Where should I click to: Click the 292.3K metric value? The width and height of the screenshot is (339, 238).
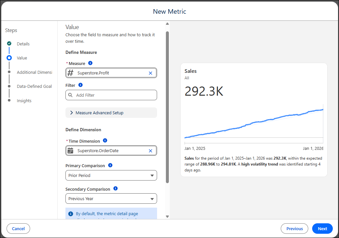[x=204, y=91]
